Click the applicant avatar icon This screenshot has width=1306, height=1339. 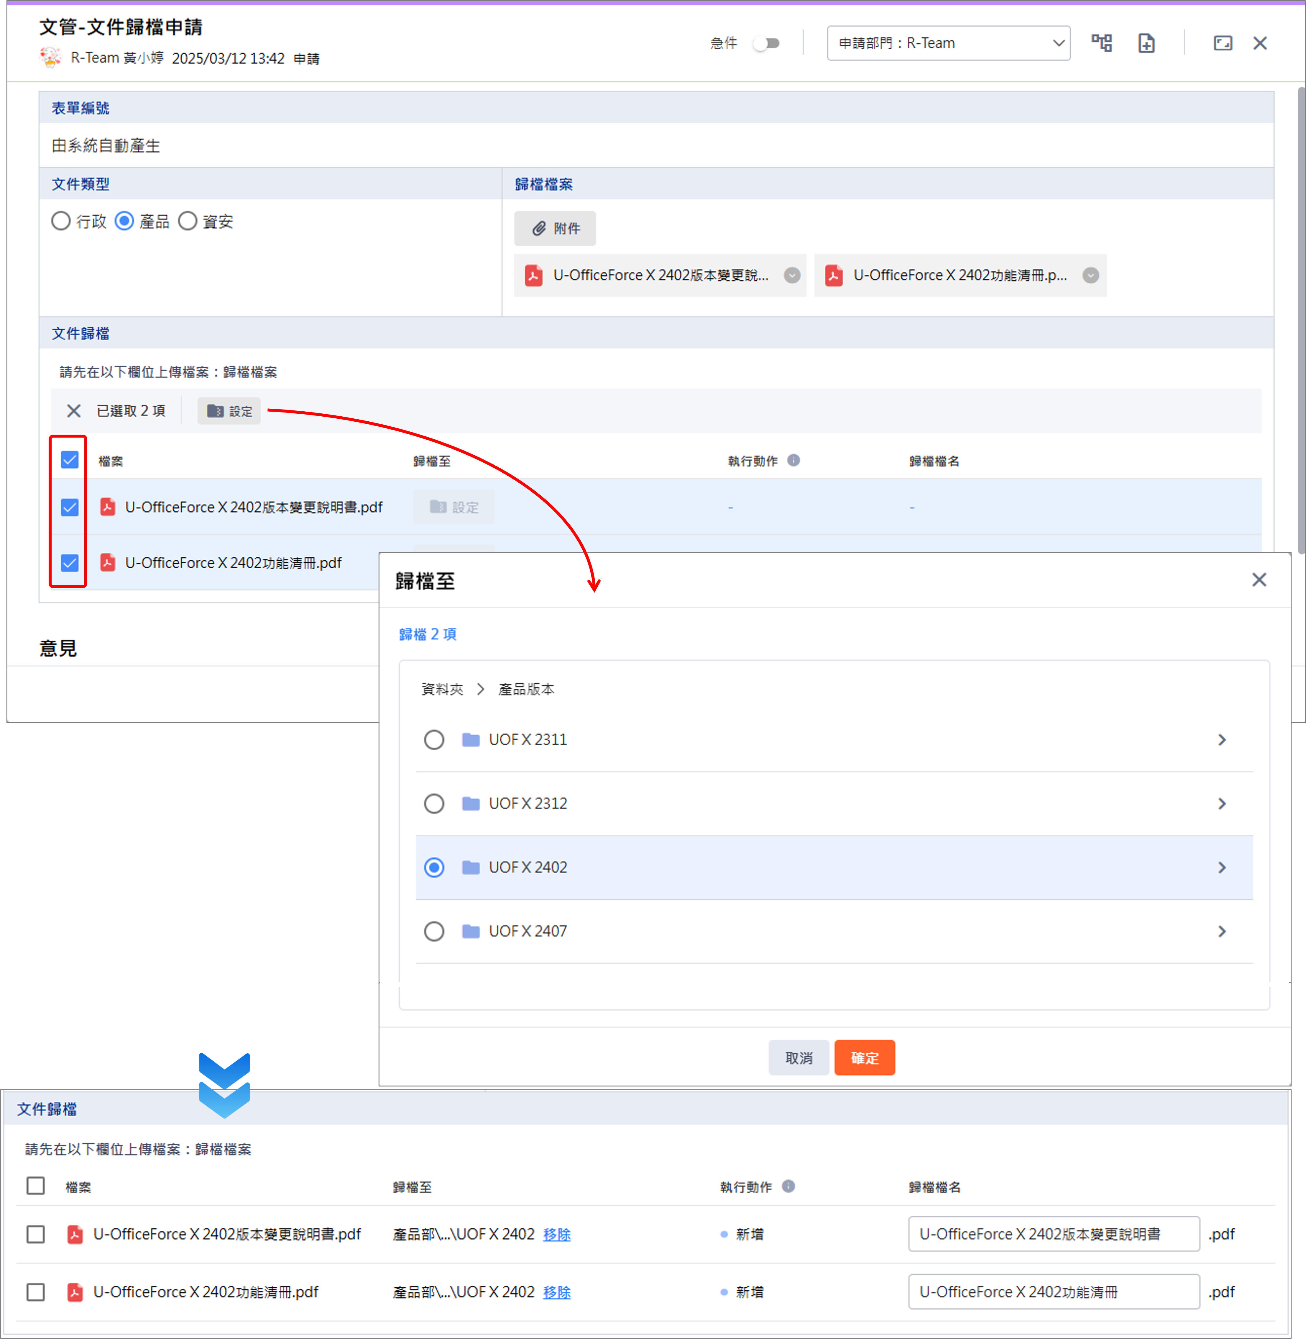coord(51,58)
